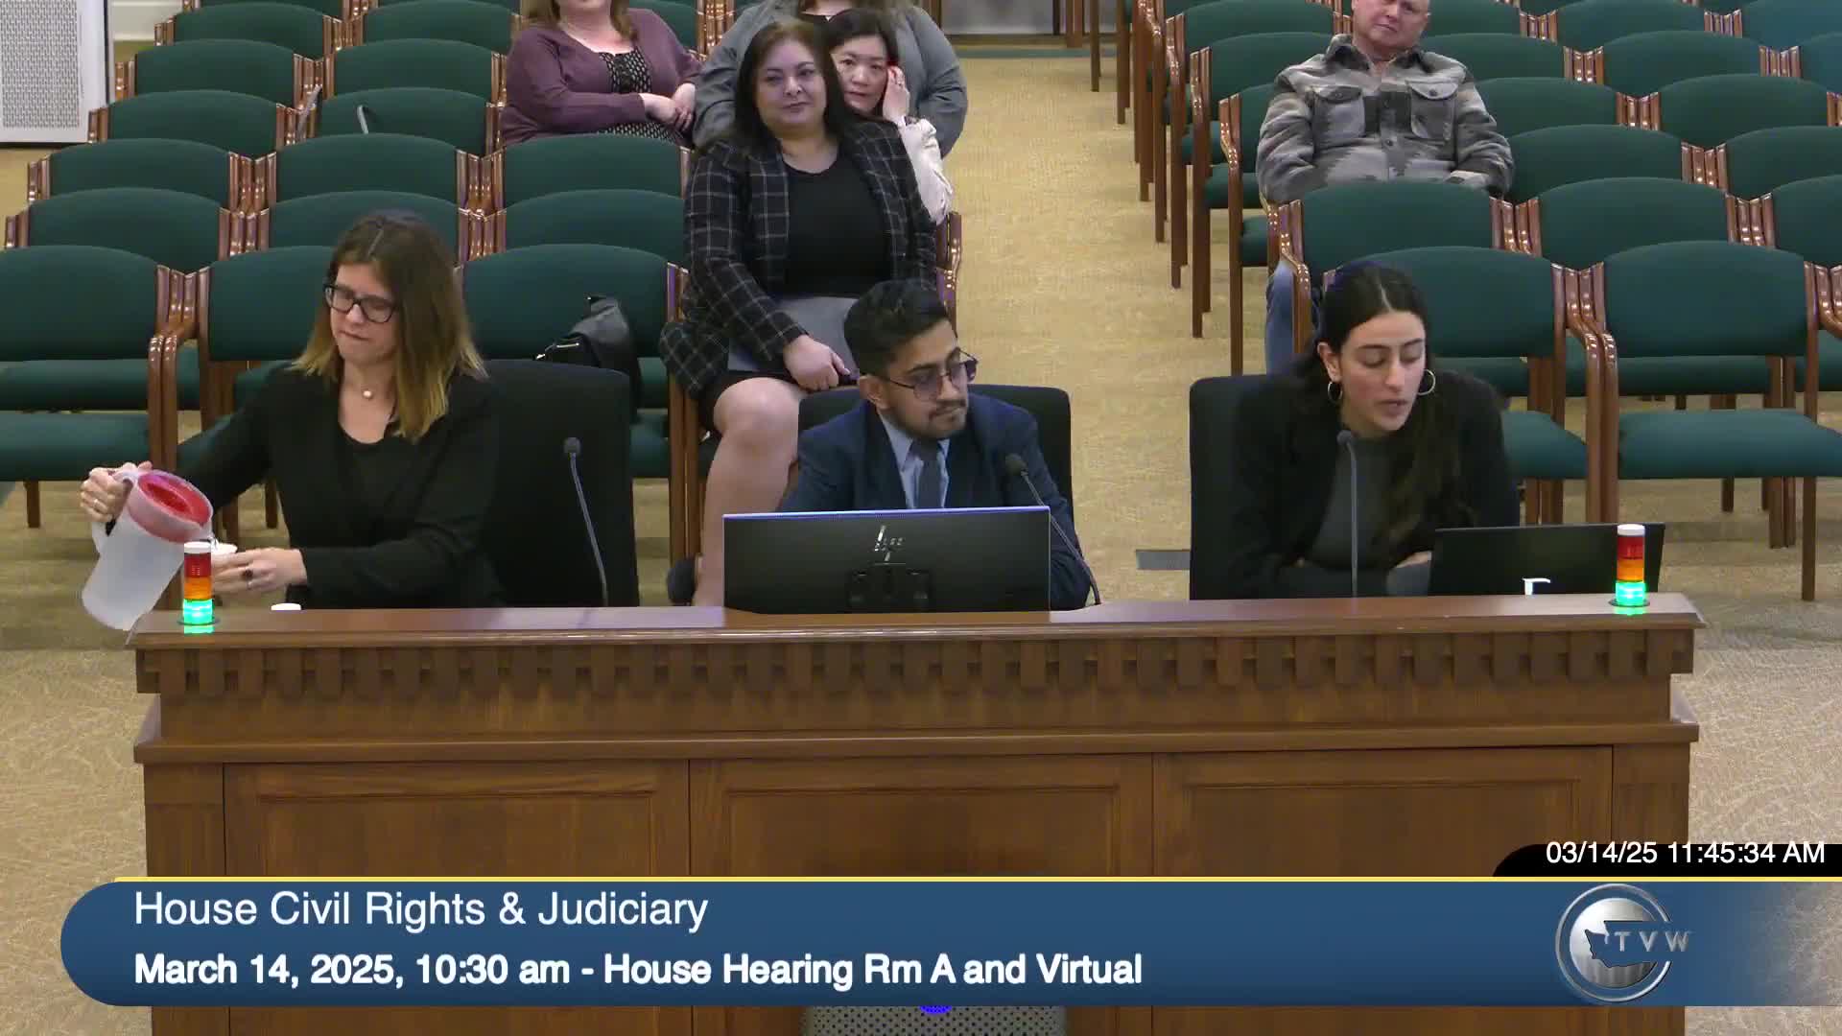The width and height of the screenshot is (1842, 1036).
Task: Click the HP monitor on the desk
Action: [886, 560]
